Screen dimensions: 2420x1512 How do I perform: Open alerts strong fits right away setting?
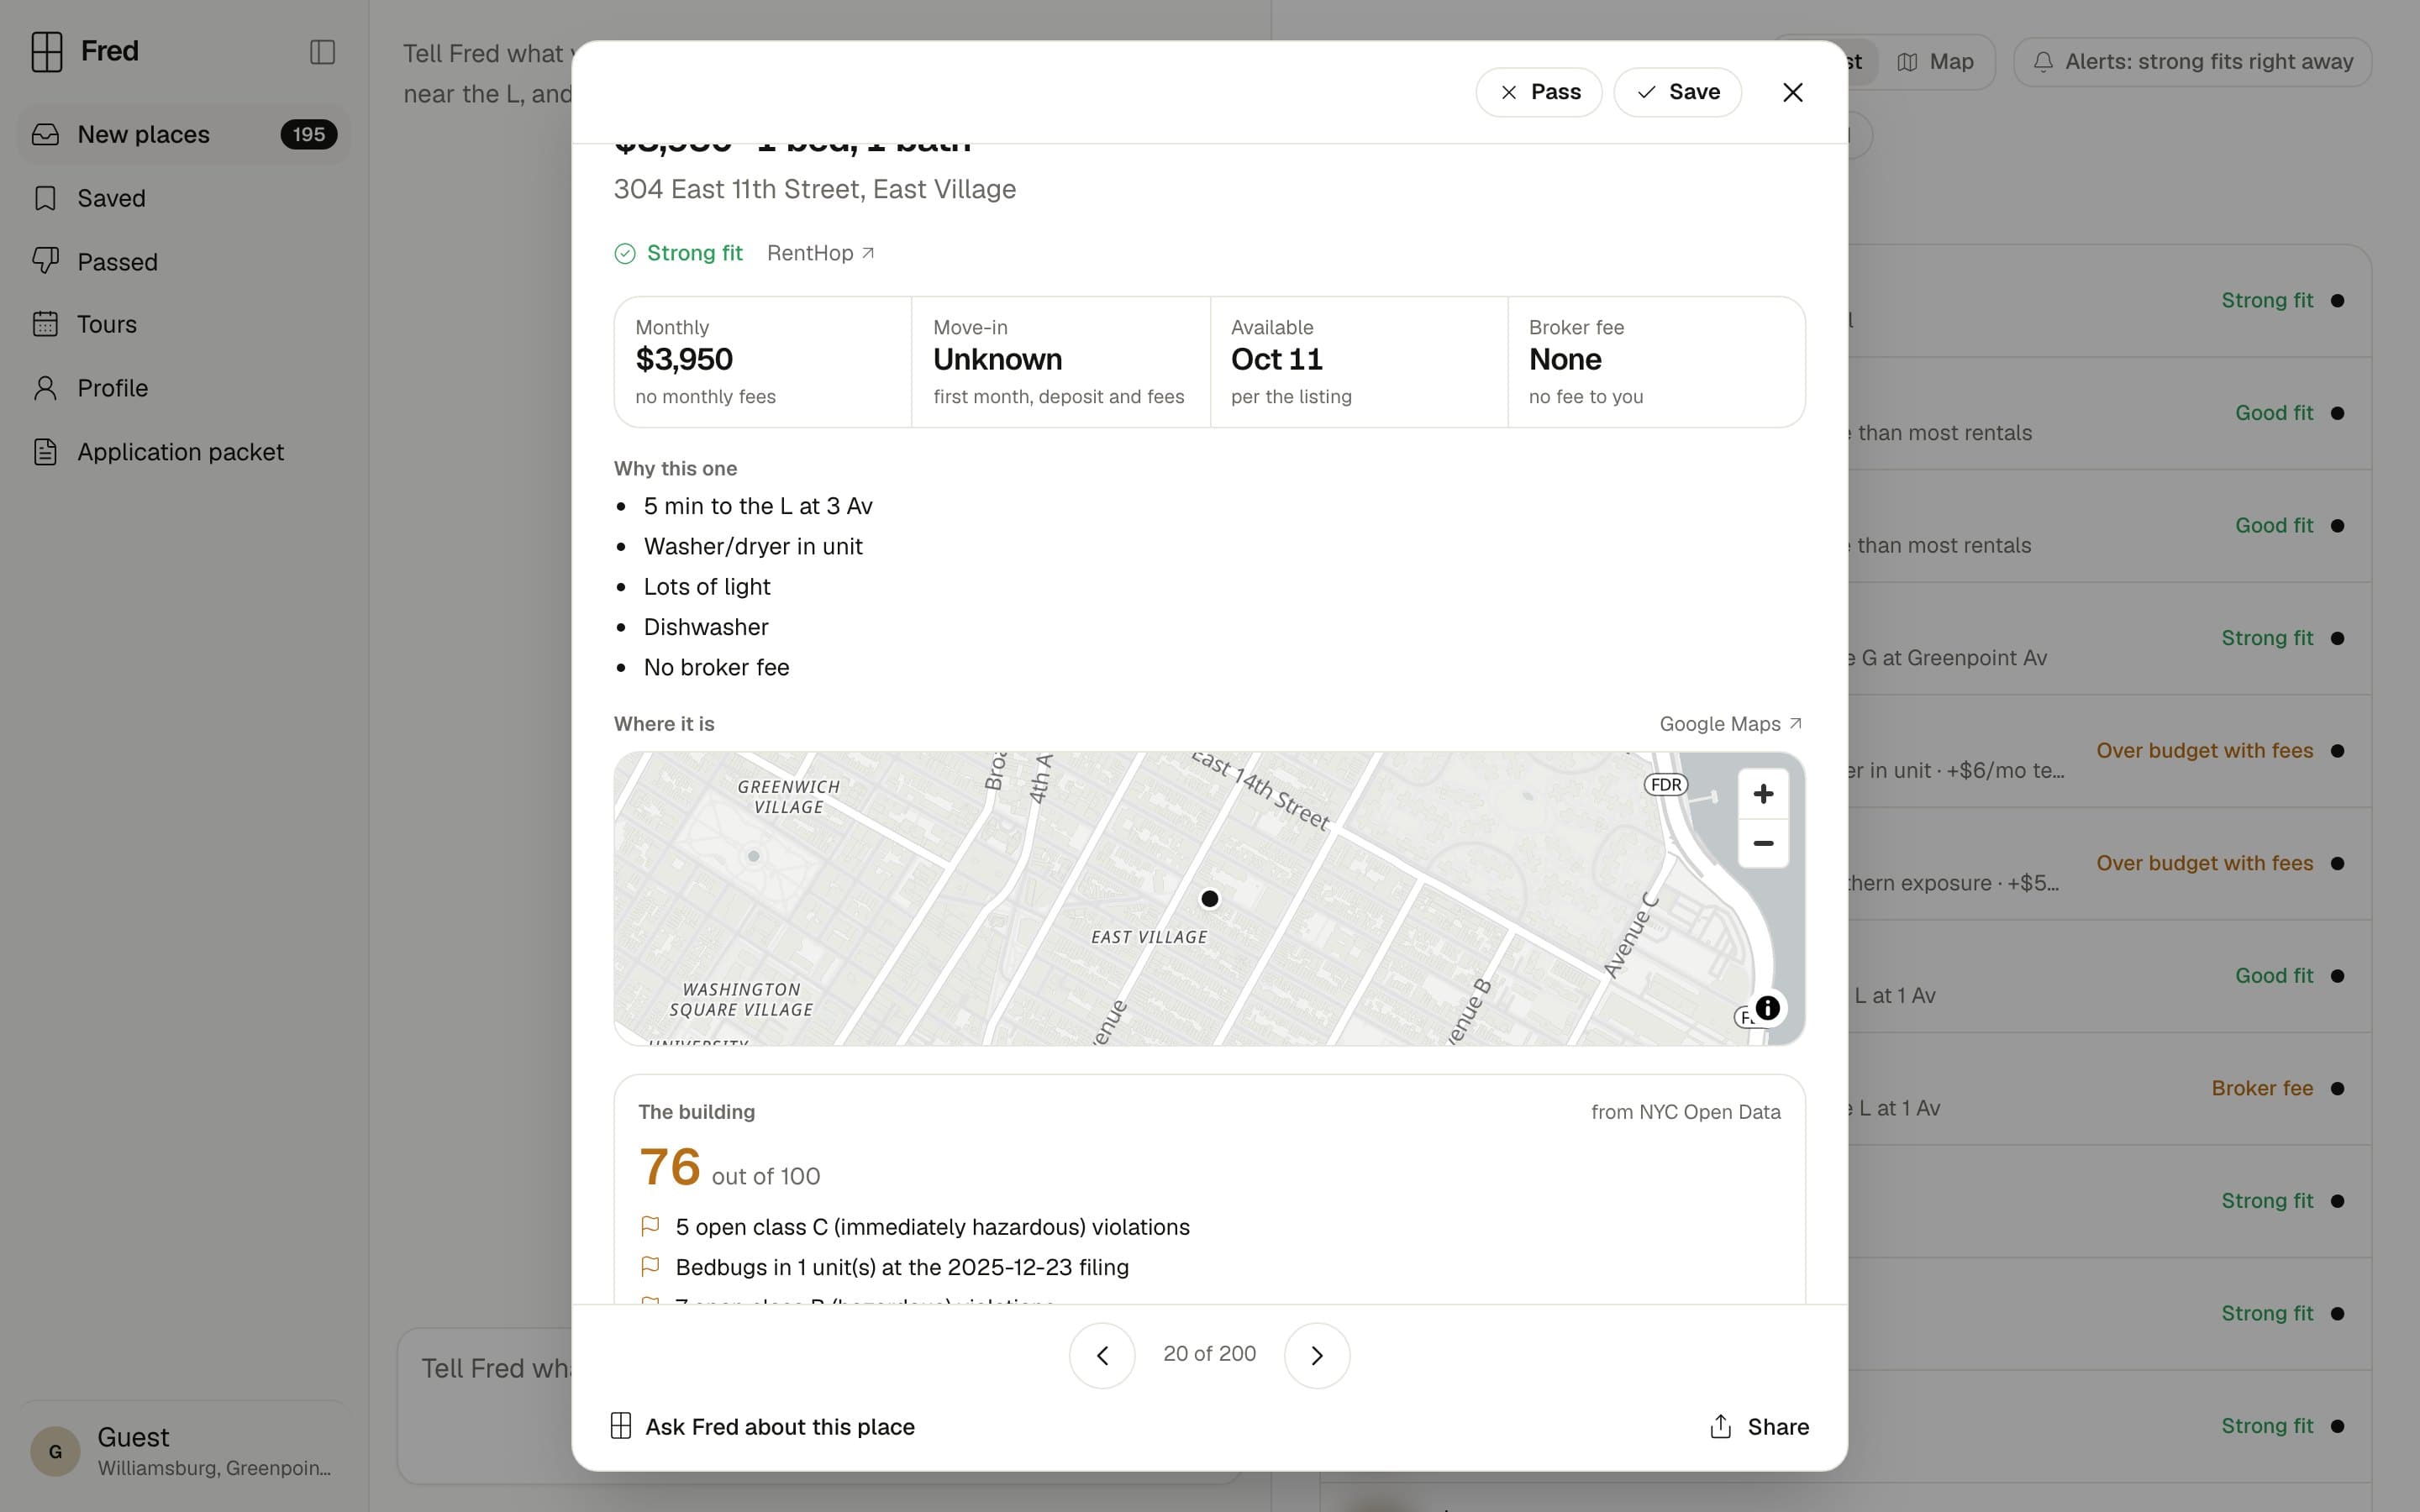[x=2192, y=62]
